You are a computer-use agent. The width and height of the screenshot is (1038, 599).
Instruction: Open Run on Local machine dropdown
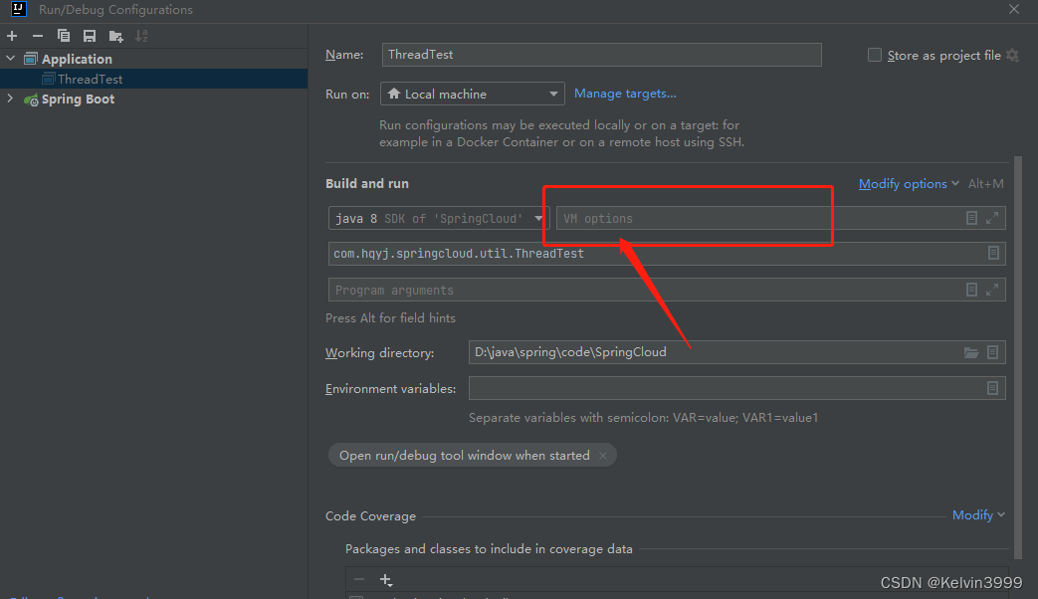[472, 94]
